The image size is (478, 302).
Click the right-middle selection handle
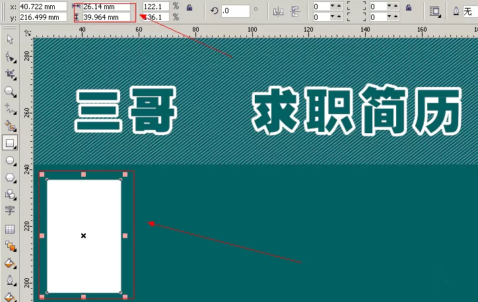(x=125, y=235)
